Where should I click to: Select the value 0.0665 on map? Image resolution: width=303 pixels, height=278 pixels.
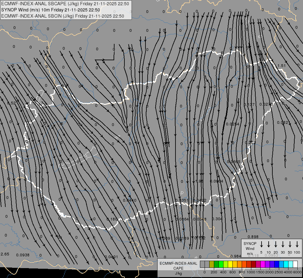click(x=234, y=162)
